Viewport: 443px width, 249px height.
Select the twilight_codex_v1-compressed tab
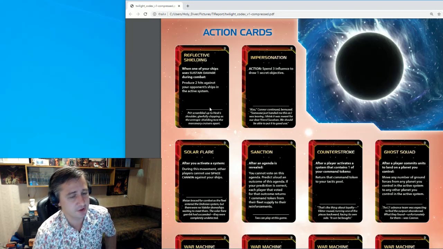155,6
